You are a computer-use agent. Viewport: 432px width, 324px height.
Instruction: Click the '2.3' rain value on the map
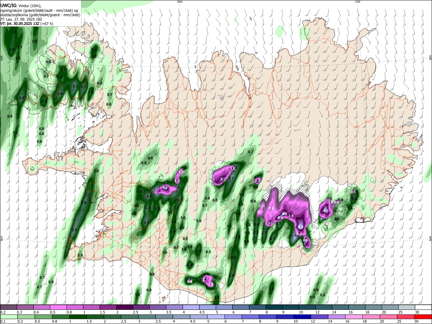[142, 191]
